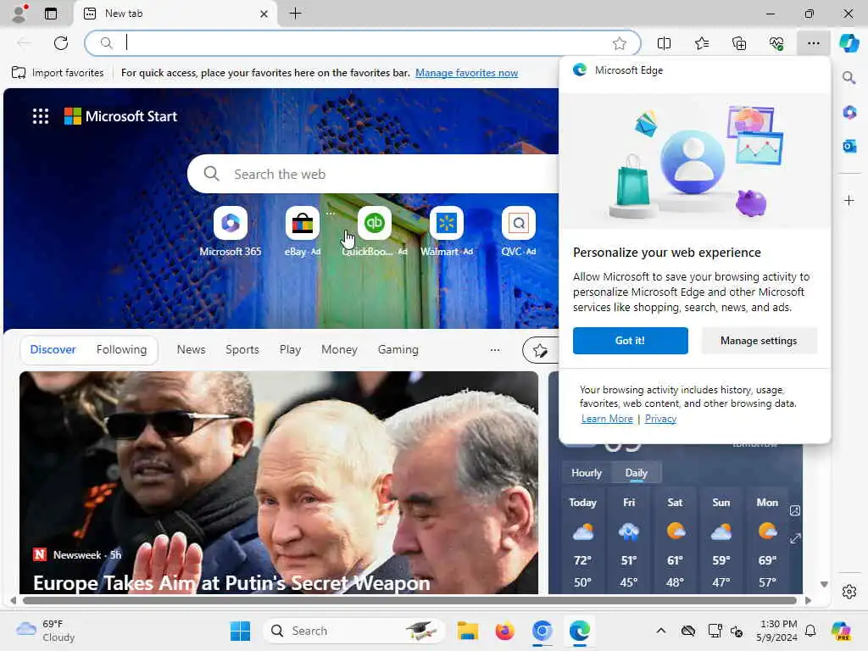Image resolution: width=868 pixels, height=651 pixels.
Task: Click the personalize feed star button
Action: click(x=540, y=350)
